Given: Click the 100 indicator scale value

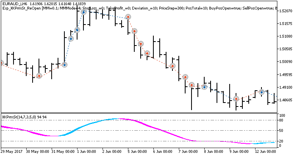Looking at the screenshot, I should tap(282, 116).
